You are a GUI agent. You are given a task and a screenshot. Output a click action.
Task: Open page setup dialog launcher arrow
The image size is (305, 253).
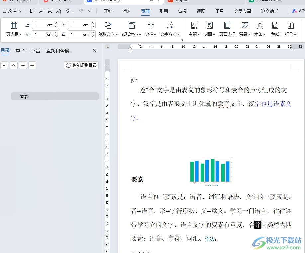coord(182,40)
